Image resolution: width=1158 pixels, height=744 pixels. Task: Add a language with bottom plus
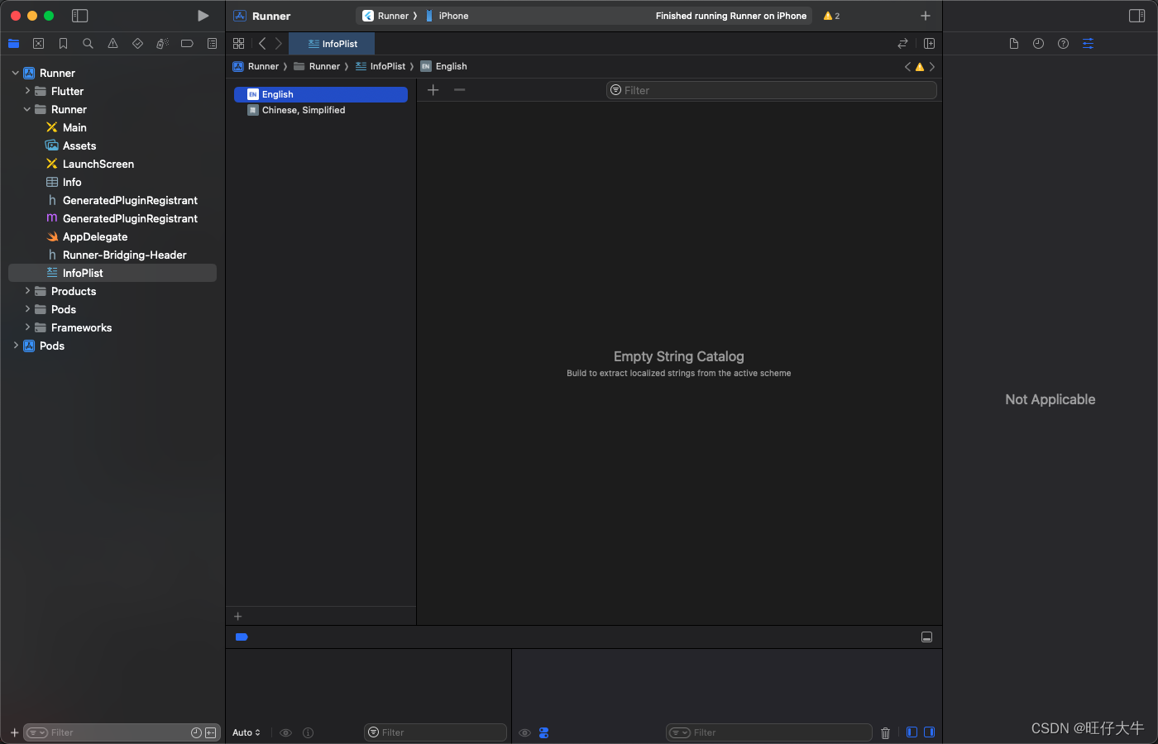(238, 616)
